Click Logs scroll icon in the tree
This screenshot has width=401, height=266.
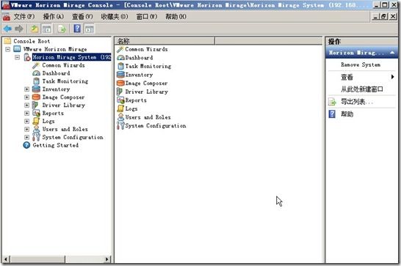coord(36,121)
